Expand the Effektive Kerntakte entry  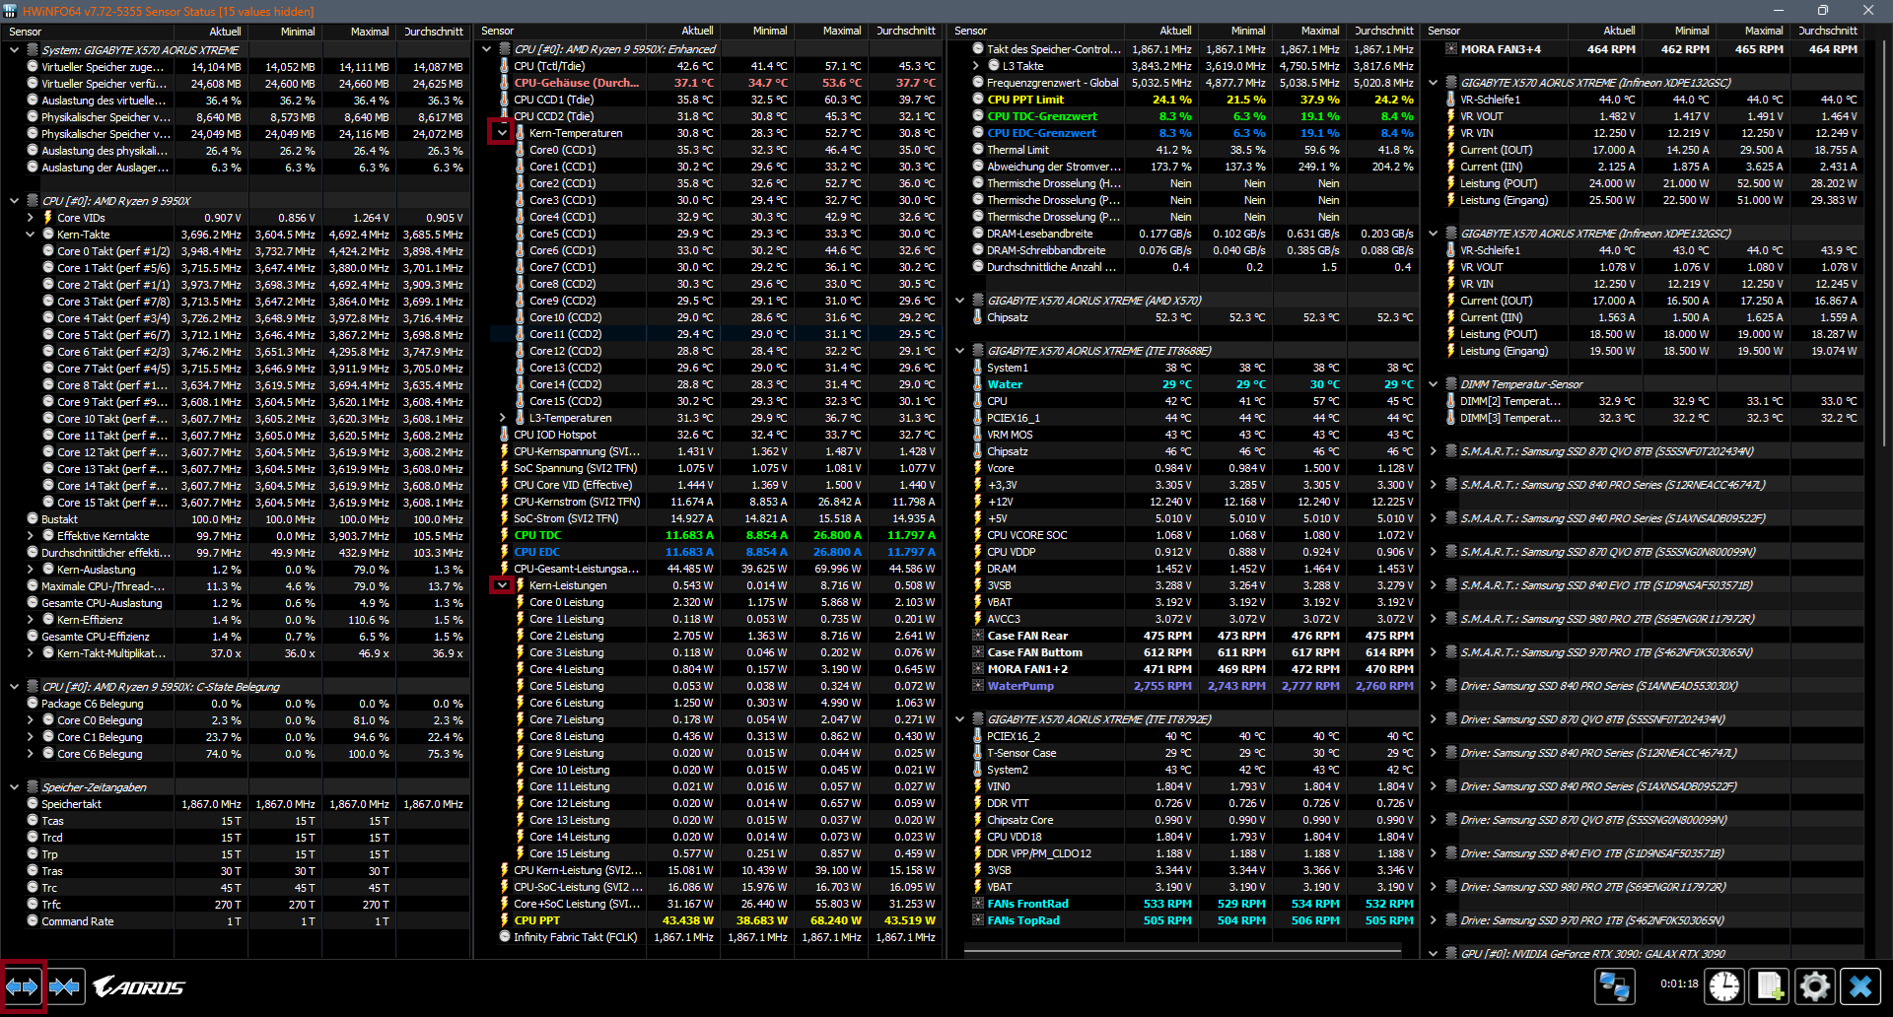pos(31,536)
